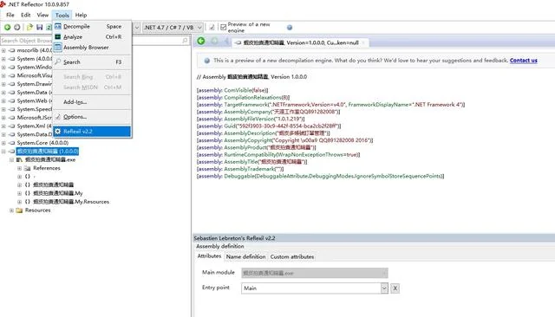
Task: Toggle Preview of a new engine checkbox
Action: coord(224,27)
